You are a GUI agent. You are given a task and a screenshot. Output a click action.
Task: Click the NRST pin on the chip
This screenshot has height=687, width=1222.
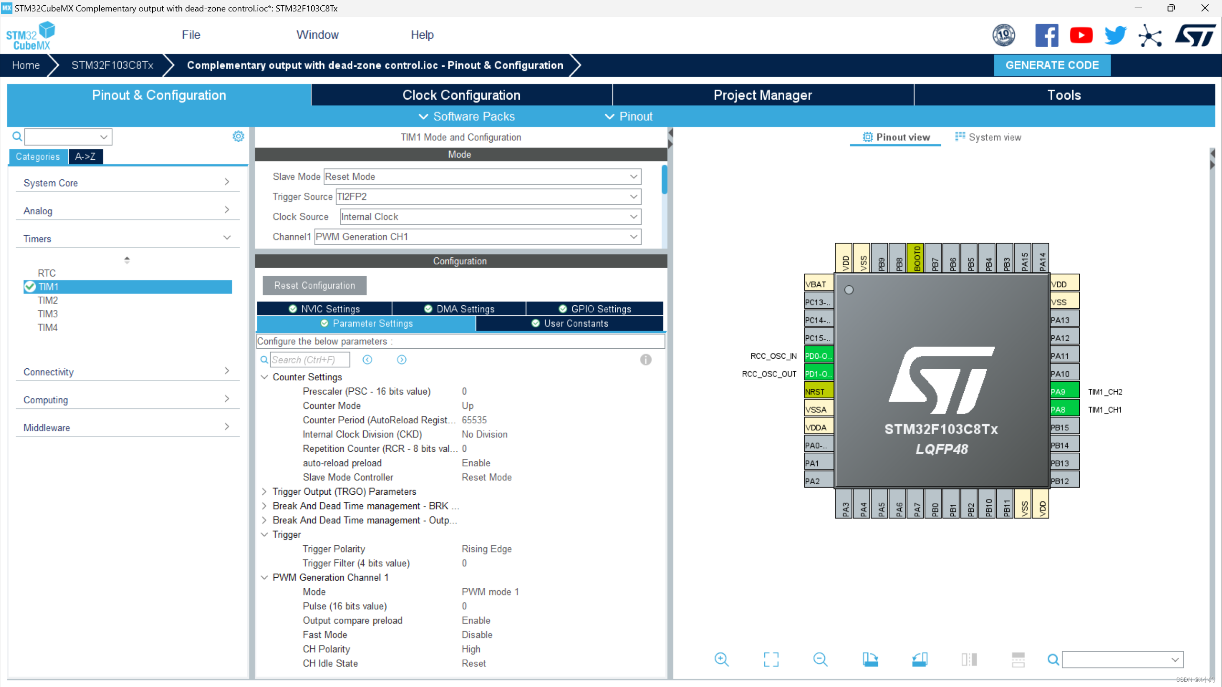tap(819, 391)
